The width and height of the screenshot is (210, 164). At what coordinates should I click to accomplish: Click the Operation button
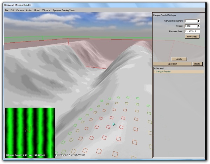(172, 64)
